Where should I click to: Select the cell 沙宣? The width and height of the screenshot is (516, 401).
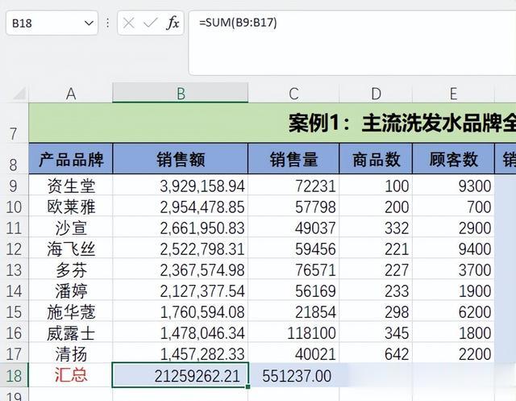coord(71,227)
